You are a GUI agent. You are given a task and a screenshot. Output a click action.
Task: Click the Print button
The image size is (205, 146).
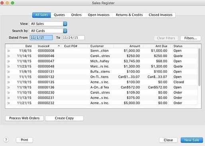pyautogui.click(x=24, y=140)
